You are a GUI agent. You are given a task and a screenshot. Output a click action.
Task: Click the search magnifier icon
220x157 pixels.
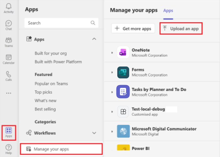click(x=93, y=23)
